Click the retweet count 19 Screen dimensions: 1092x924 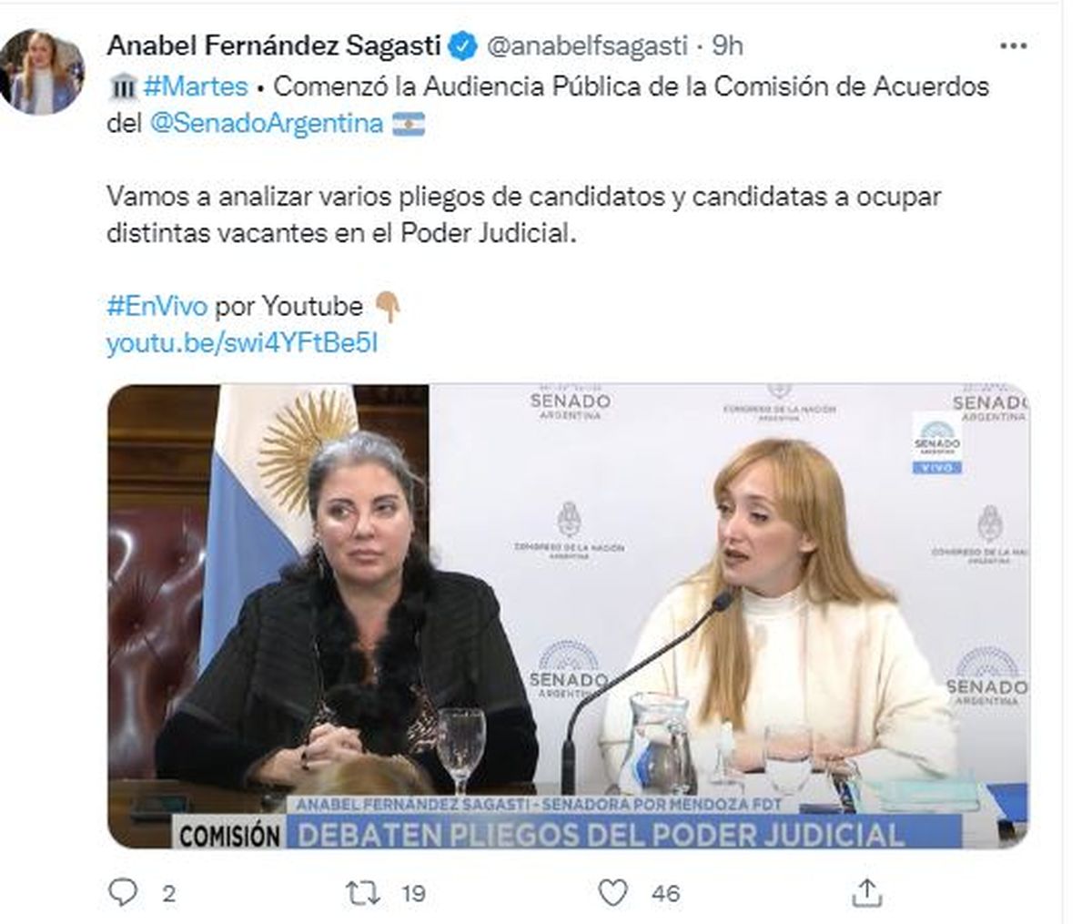[414, 893]
